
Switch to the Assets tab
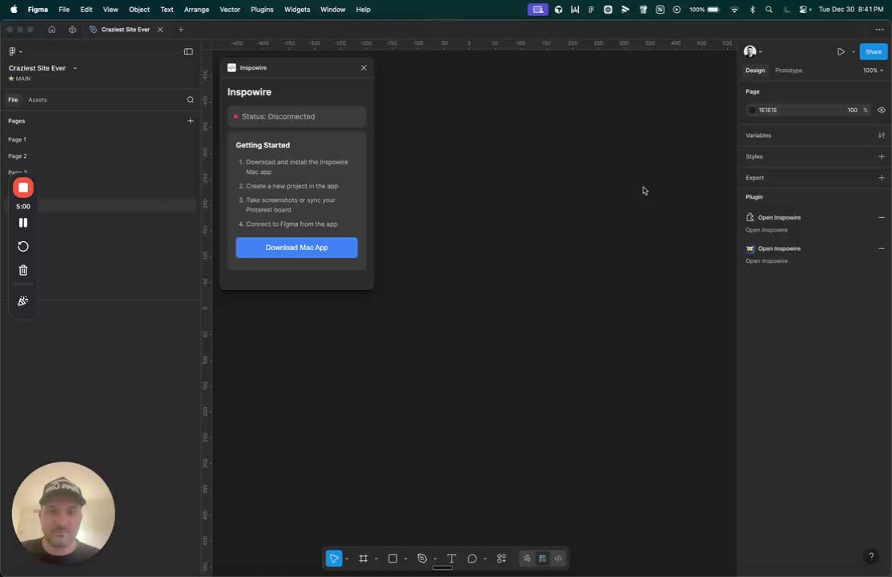[x=38, y=99]
